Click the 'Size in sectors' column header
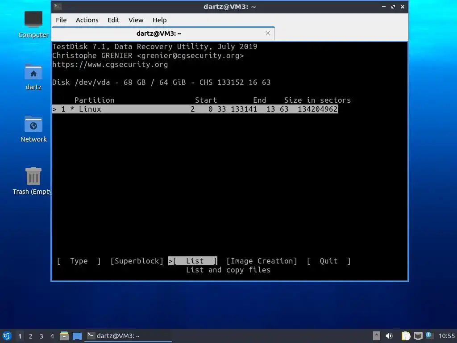The width and height of the screenshot is (457, 343). click(317, 100)
